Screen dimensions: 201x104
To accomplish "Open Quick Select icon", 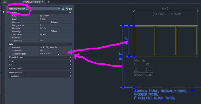I will coord(71,9).
